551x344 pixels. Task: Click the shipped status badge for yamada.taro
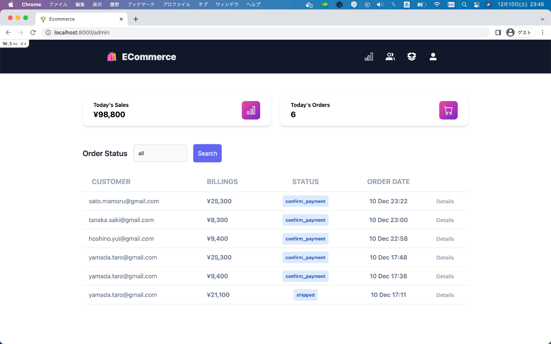pos(305,294)
